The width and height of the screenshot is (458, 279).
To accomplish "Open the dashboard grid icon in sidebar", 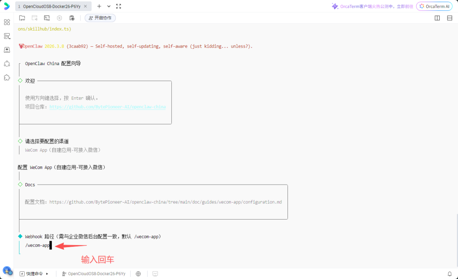I will pos(7,22).
